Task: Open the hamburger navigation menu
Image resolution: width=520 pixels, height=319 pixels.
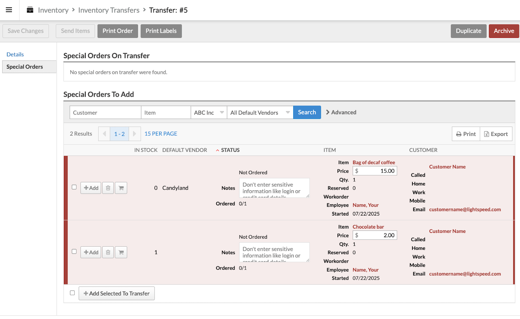Action: 9,10
